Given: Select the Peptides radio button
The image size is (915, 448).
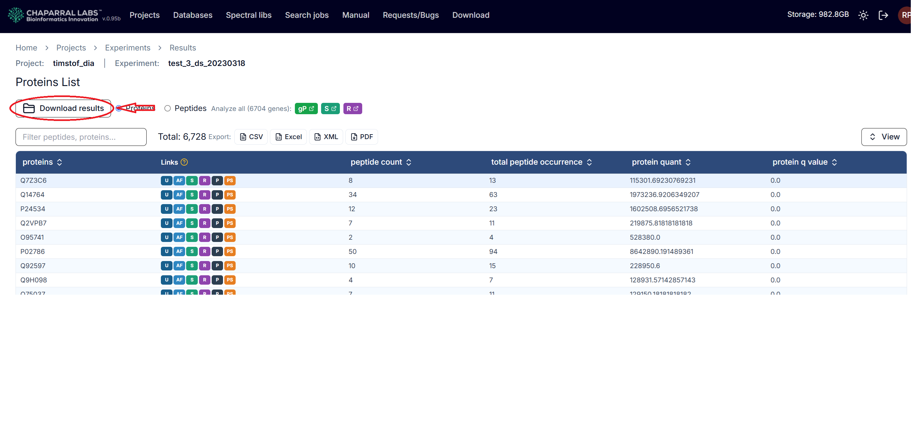Looking at the screenshot, I should coord(168,109).
